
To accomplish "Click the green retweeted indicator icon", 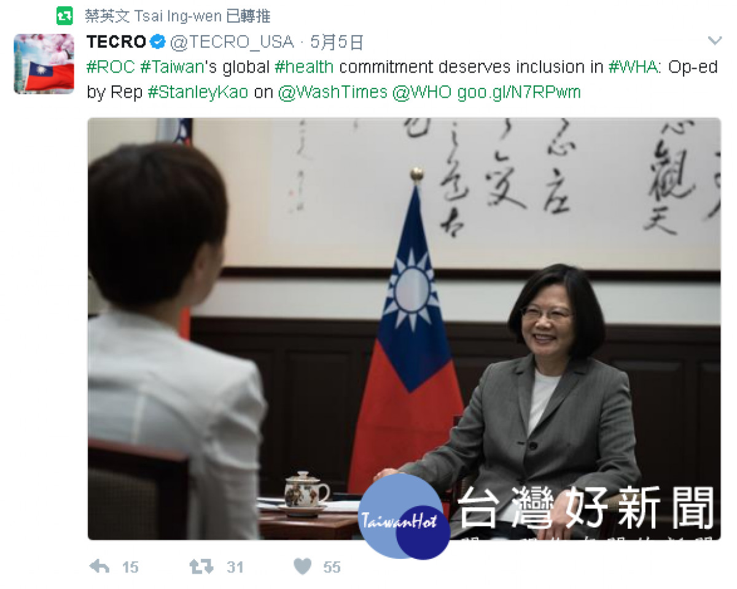I will [x=64, y=16].
